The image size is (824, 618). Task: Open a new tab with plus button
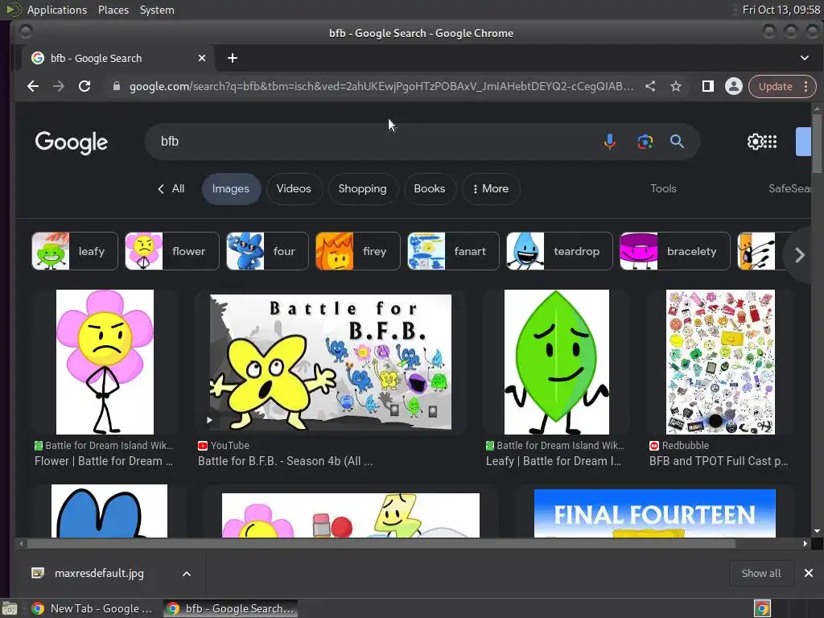pyautogui.click(x=233, y=58)
